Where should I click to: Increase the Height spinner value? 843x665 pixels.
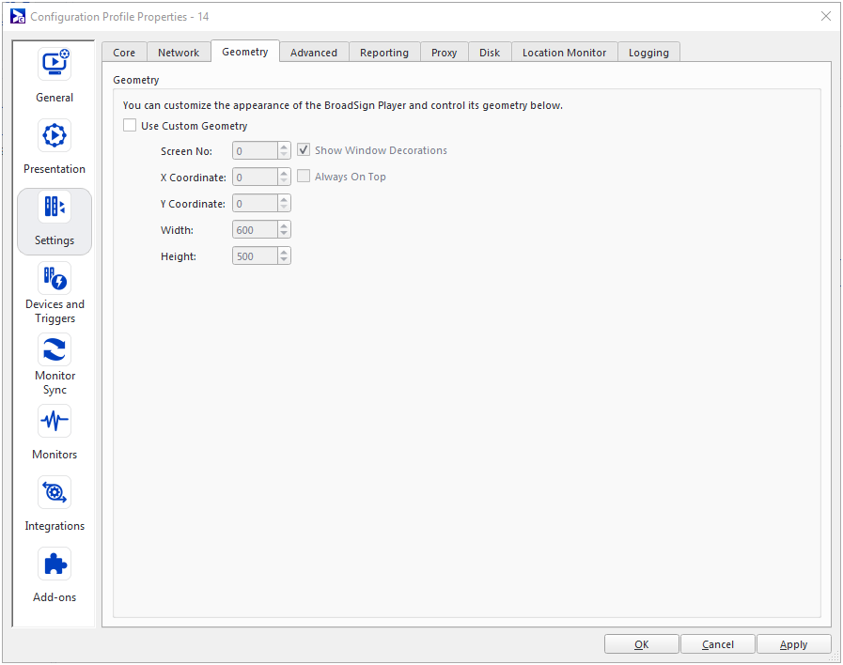pos(284,252)
